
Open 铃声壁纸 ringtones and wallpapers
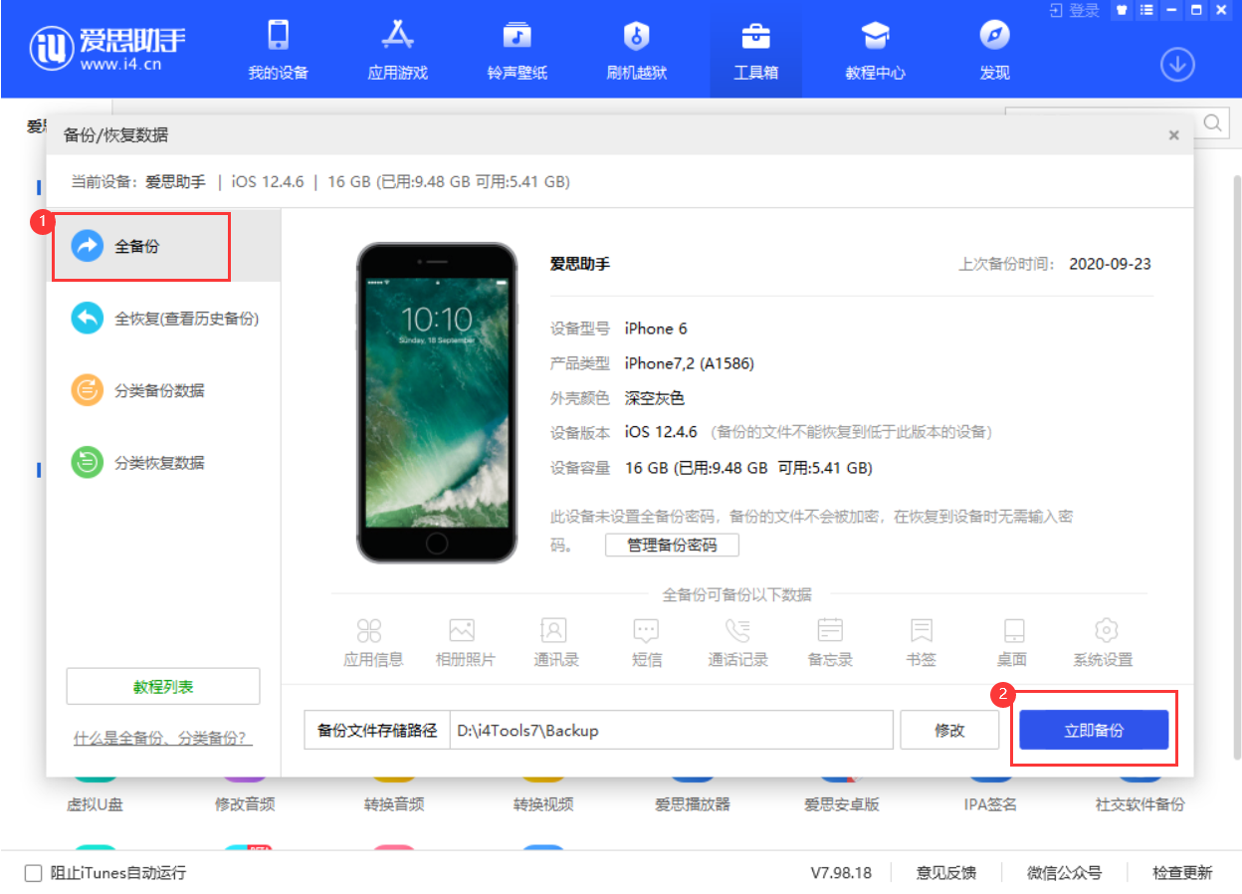tap(516, 50)
